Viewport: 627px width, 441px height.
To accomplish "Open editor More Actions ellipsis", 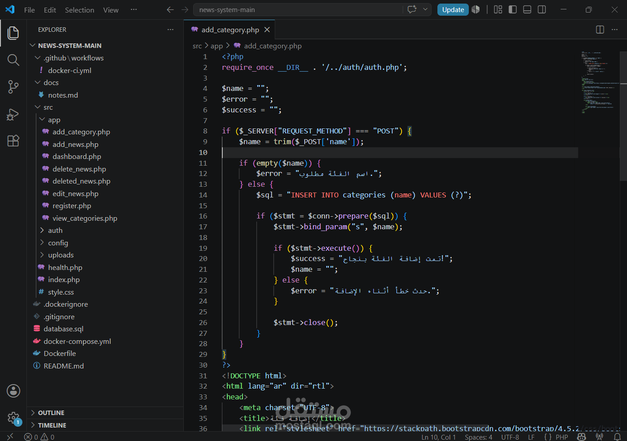I will point(614,30).
